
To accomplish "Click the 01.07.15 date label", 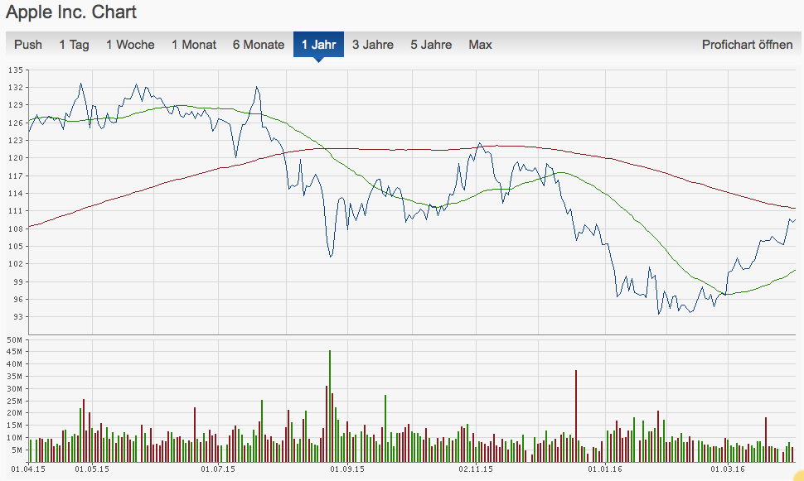I will coord(218,469).
